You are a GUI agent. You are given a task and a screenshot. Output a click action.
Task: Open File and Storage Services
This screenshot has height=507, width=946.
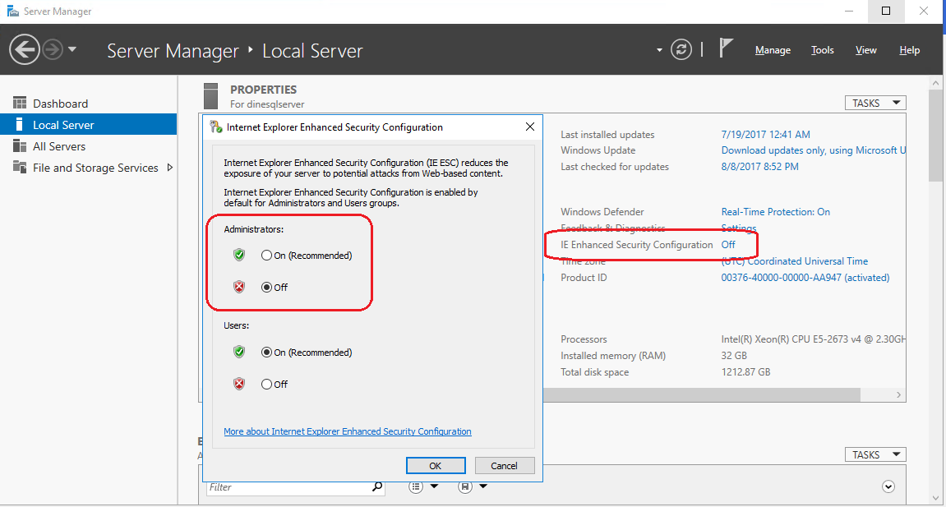[x=95, y=168]
